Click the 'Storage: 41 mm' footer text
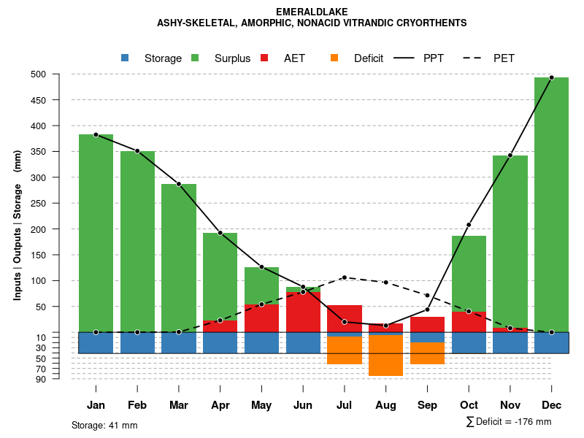The image size is (584, 438). point(104,425)
